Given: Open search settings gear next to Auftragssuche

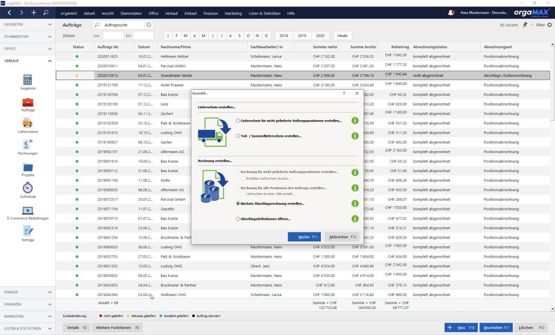Looking at the screenshot, I should pos(149,25).
